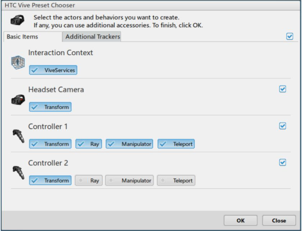302x231 pixels.
Task: Enable Controller 2 Teleport behavior
Action: click(x=176, y=181)
